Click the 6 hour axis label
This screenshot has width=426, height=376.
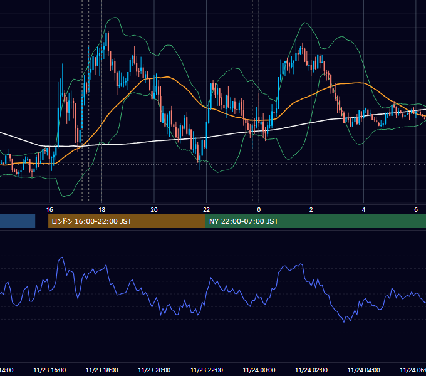pos(416,209)
